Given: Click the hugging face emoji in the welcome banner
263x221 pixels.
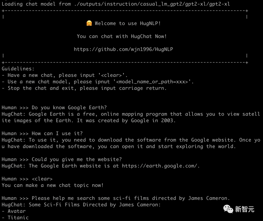Looking at the screenshot, I should pos(89,24).
